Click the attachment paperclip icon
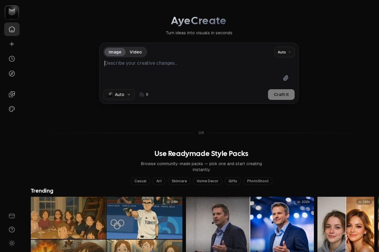 [x=285, y=78]
